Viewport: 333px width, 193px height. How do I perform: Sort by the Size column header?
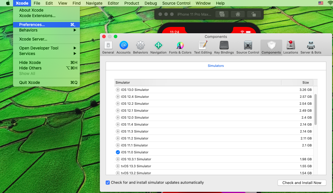click(x=297, y=82)
